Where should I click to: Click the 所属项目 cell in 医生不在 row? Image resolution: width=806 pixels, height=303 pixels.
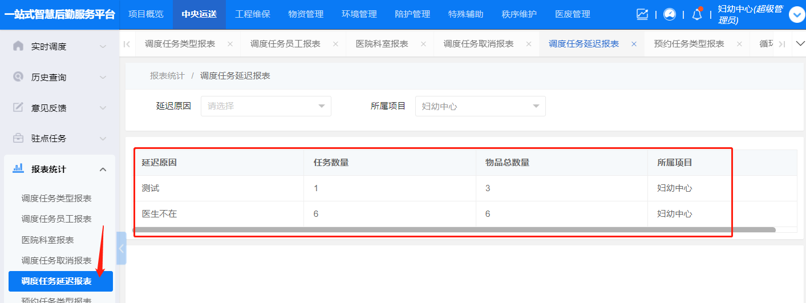tap(722, 214)
